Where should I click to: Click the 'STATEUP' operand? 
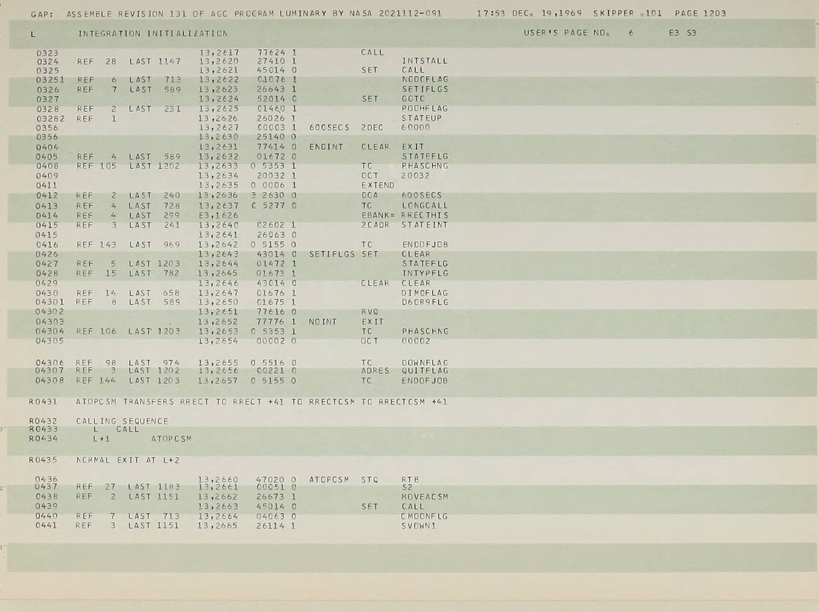click(421, 118)
